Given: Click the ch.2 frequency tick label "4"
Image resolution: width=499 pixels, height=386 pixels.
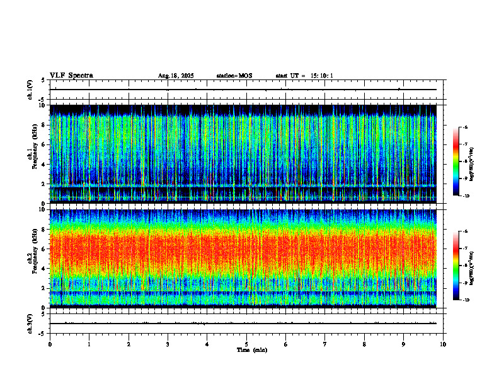Looking at the screenshot, I should tap(44, 269).
